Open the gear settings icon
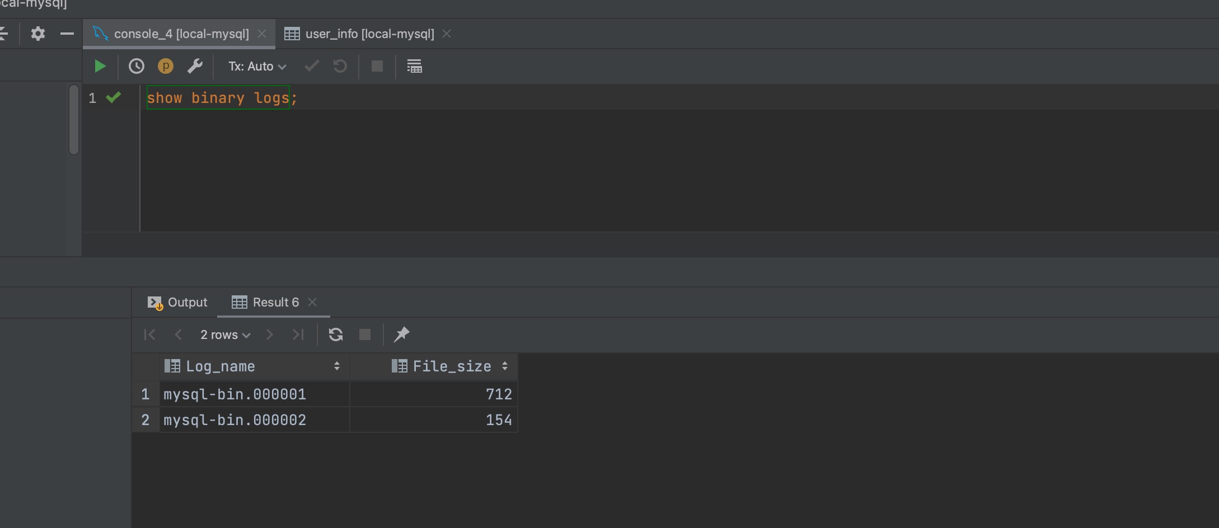The width and height of the screenshot is (1219, 528). point(38,34)
